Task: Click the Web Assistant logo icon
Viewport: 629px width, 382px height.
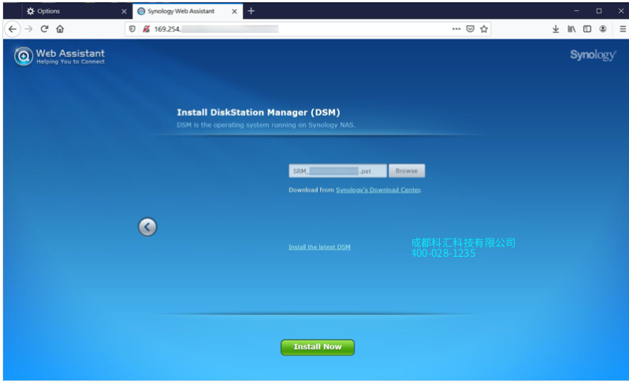Action: tap(24, 56)
